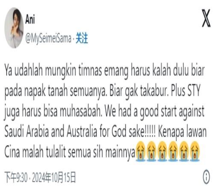Screen dimensions: 214x189
Task: Click the tweet info circle icon
Action: pos(206,177)
